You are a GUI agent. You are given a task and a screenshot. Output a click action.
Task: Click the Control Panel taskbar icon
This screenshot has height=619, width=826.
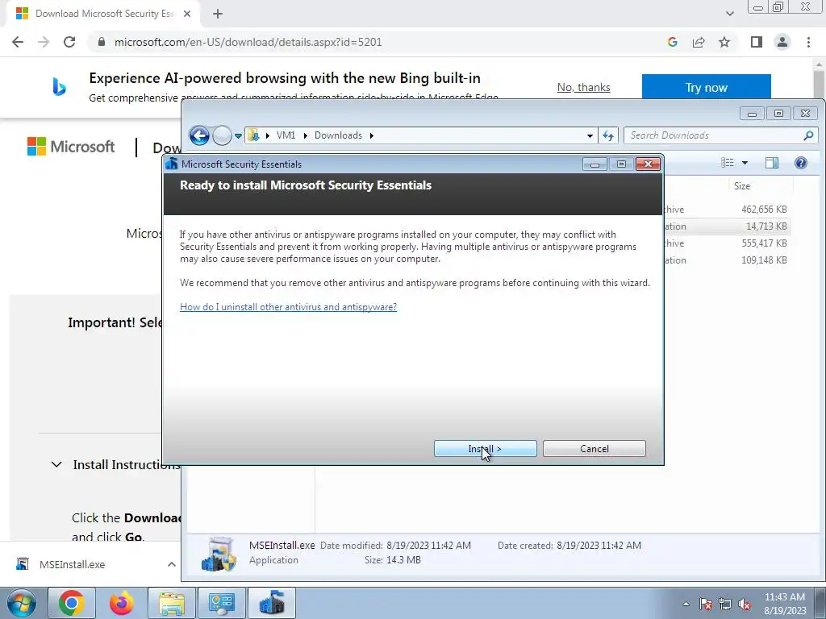tap(221, 603)
